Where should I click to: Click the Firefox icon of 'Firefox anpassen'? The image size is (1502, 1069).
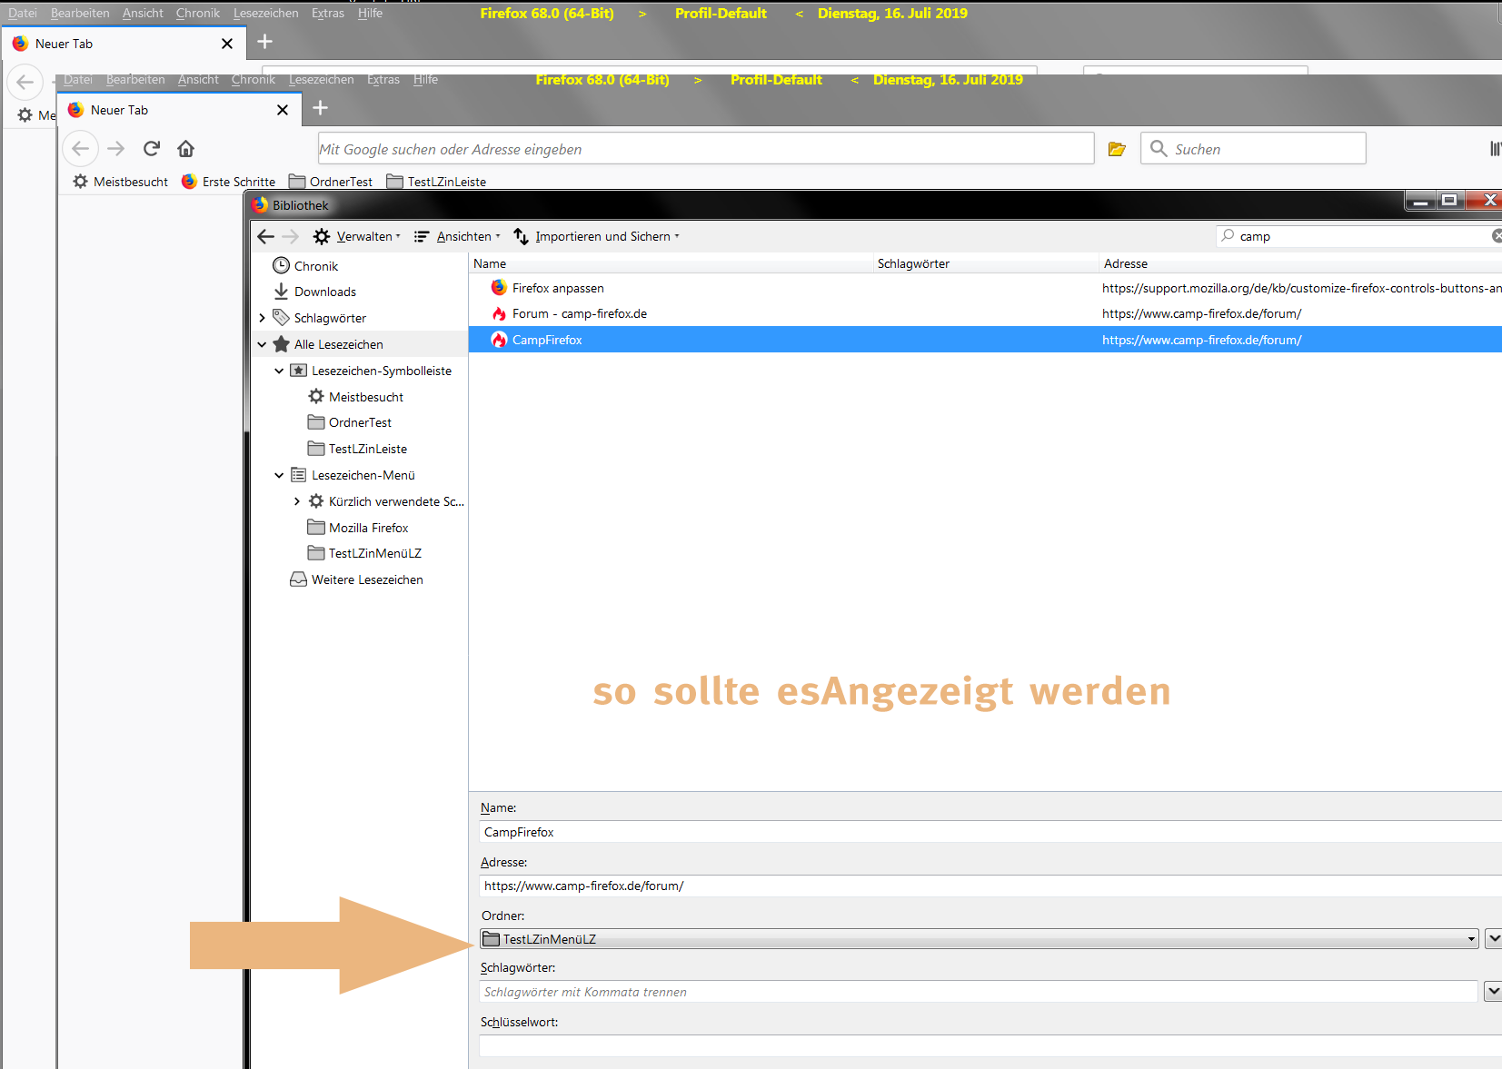(x=499, y=288)
